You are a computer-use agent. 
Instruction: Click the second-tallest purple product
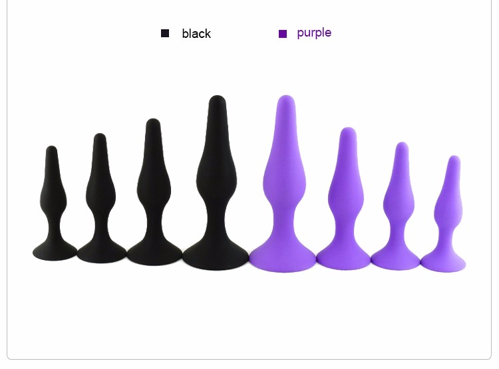pyautogui.click(x=345, y=199)
